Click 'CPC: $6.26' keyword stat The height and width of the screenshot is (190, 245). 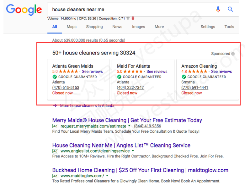pos(88,18)
